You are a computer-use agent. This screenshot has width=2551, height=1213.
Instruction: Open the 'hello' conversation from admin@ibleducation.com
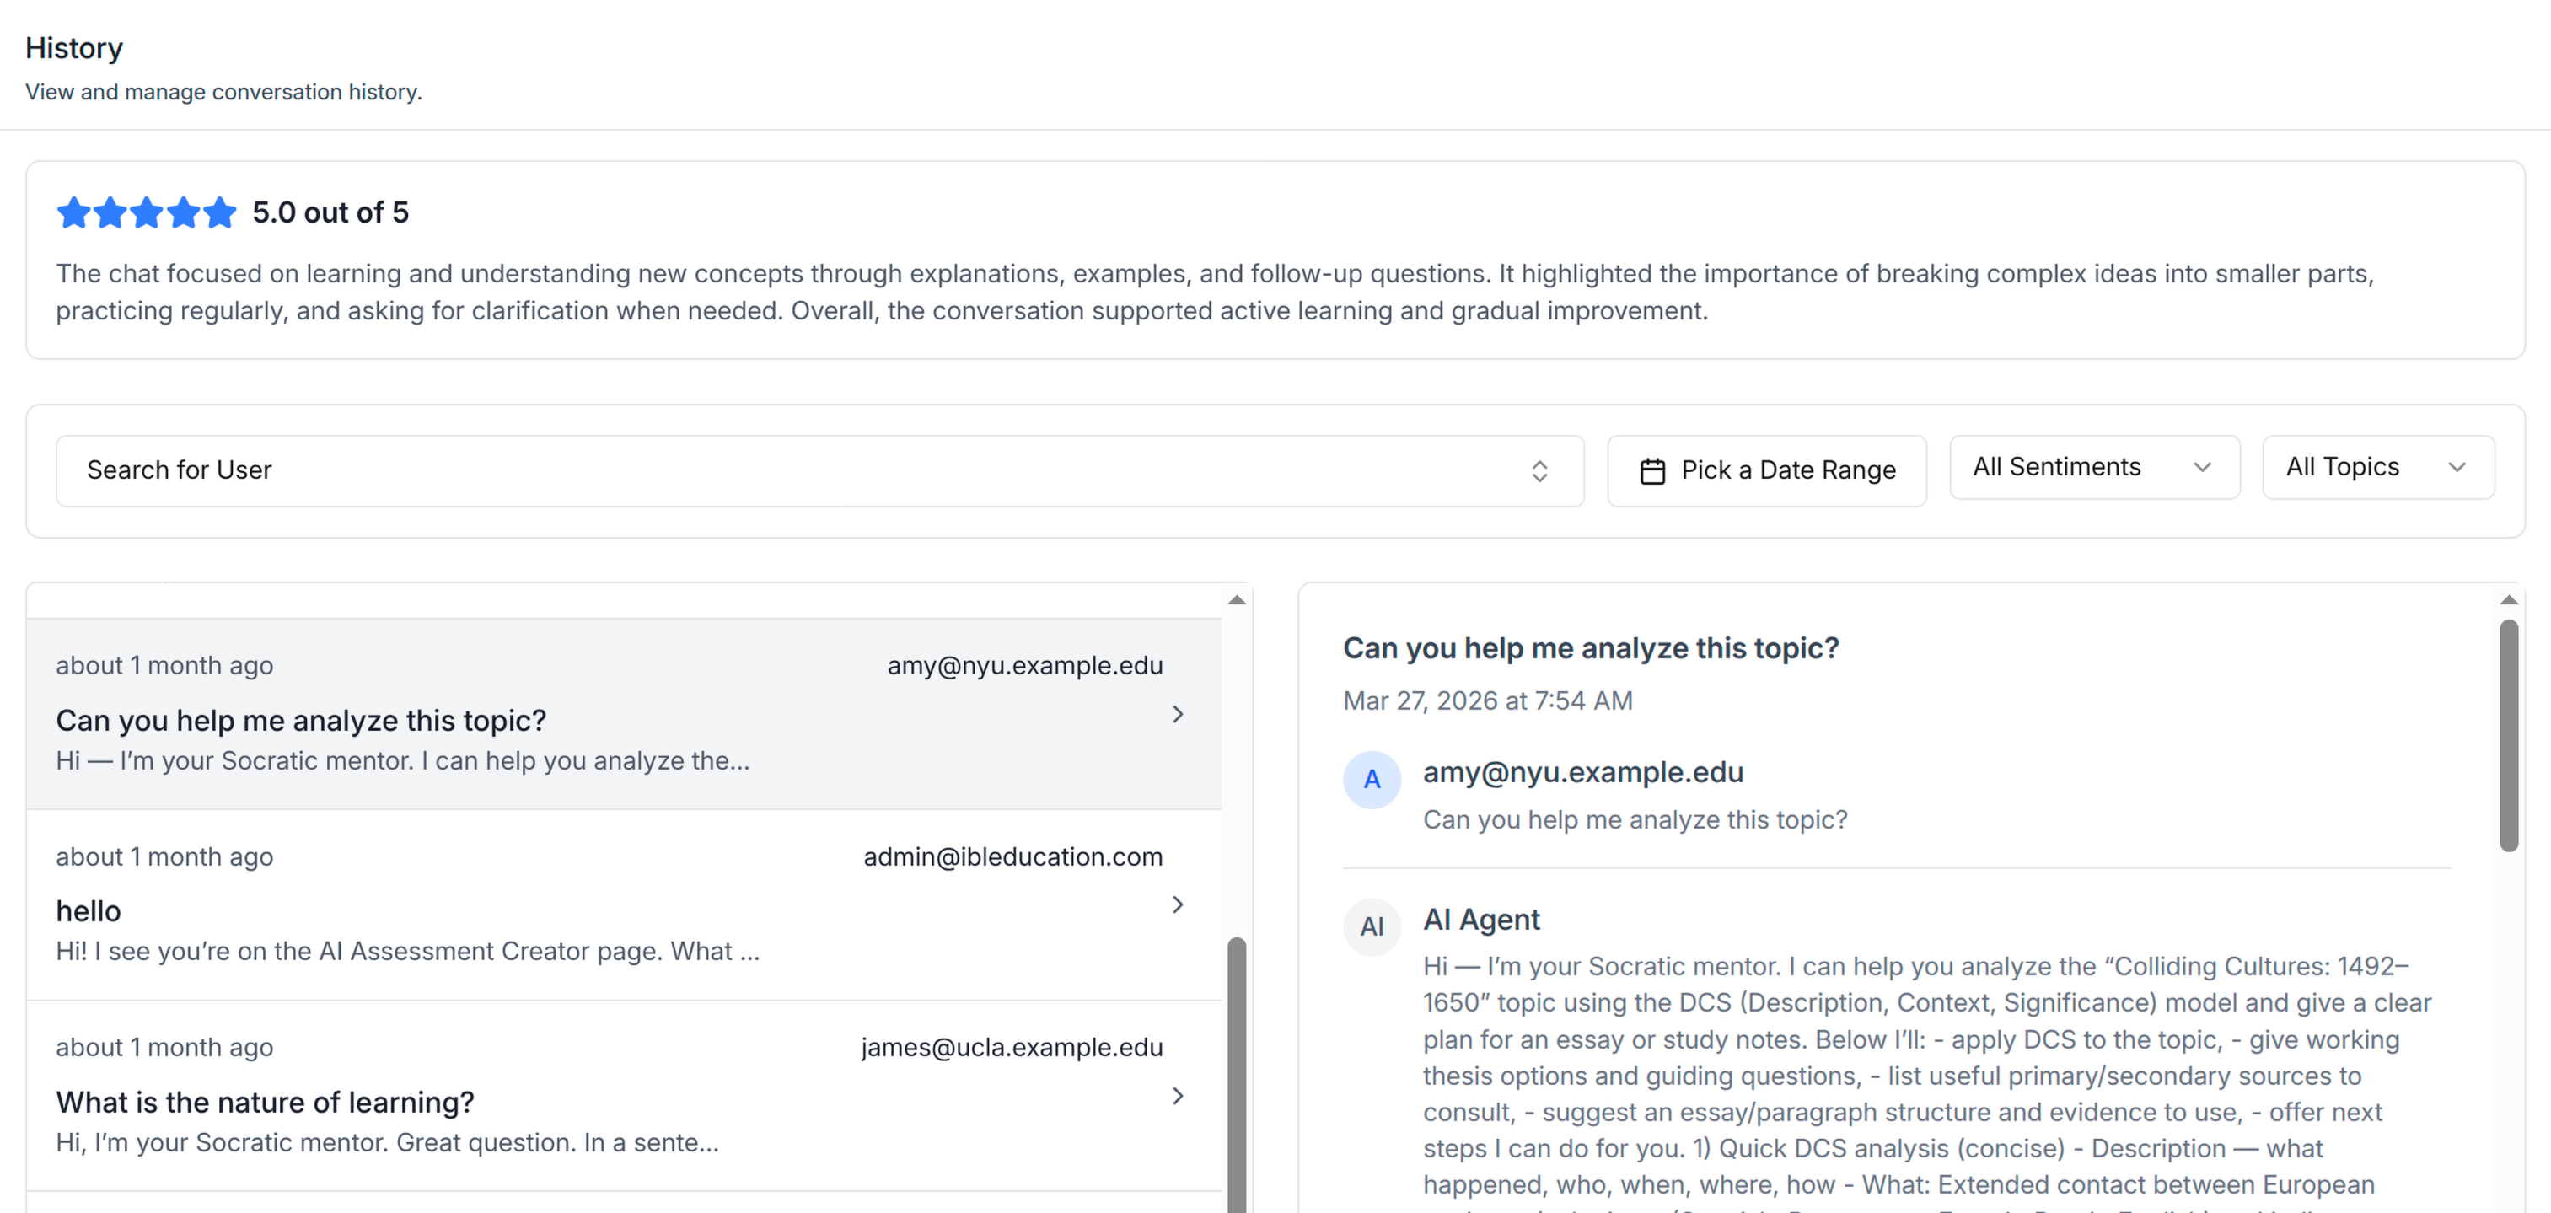point(624,904)
